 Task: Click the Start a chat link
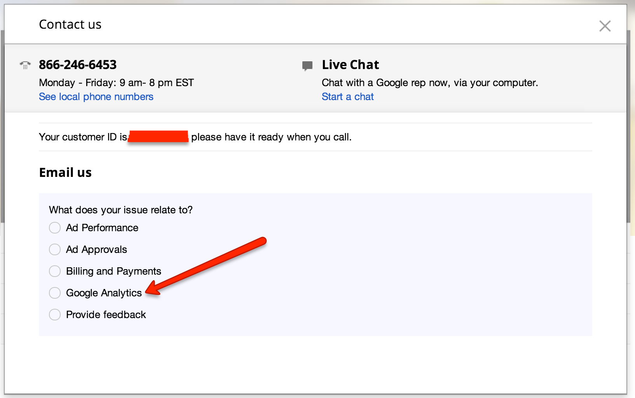[347, 97]
